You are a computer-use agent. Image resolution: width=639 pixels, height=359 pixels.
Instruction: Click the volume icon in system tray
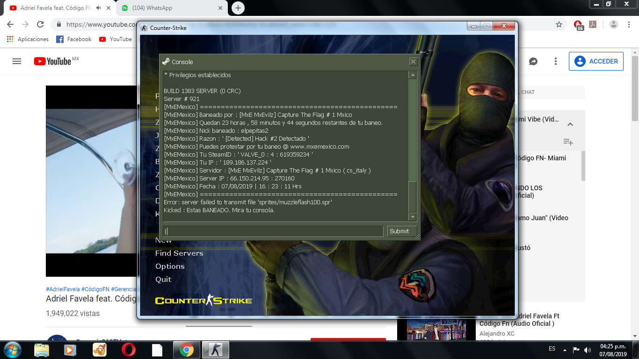(588, 350)
